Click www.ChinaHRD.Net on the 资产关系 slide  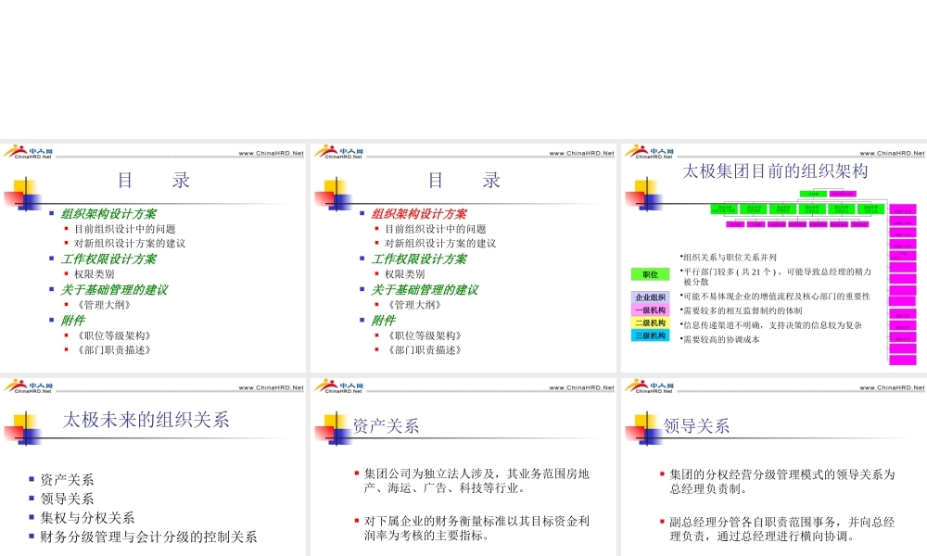click(582, 387)
